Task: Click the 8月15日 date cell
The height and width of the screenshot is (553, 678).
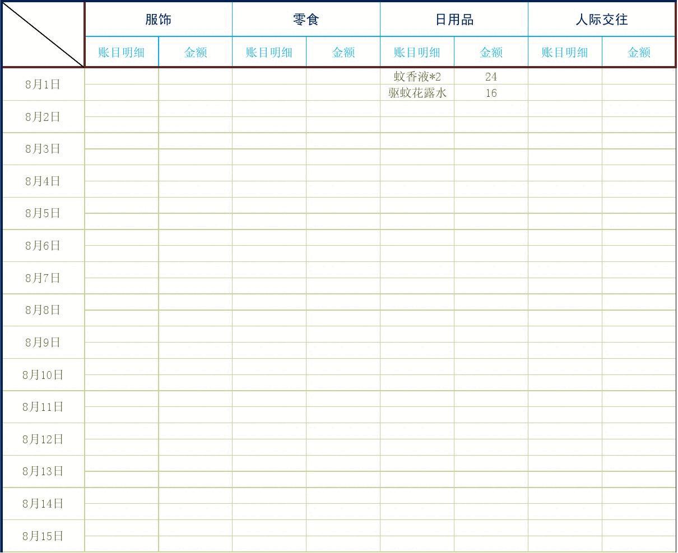Action: (x=43, y=536)
